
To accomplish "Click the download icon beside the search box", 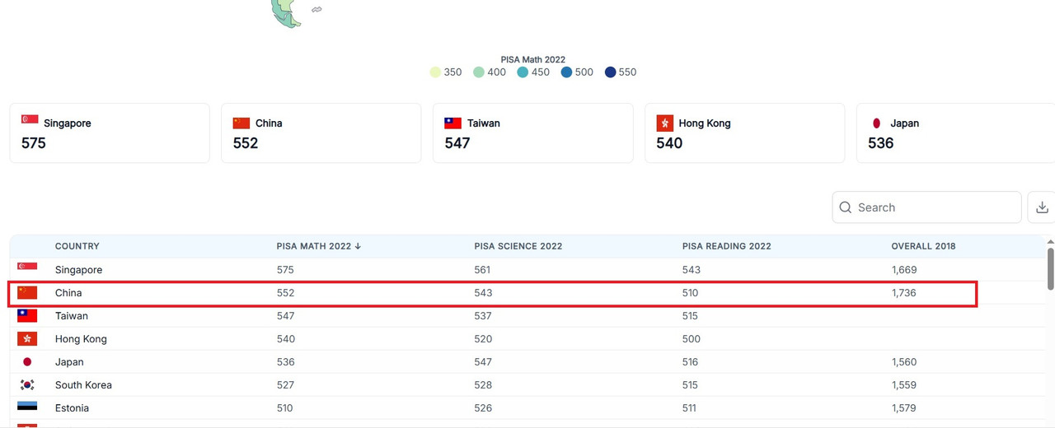I will click(1042, 207).
